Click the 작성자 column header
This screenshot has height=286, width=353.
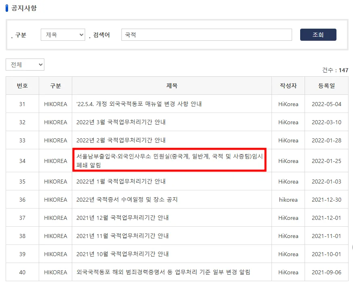point(288,86)
